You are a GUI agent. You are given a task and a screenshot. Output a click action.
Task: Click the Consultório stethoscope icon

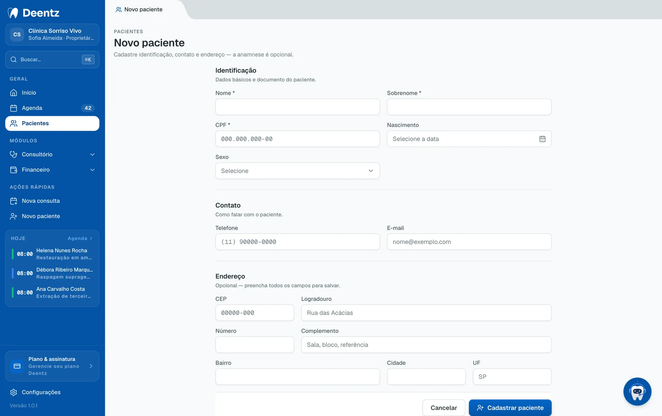pos(13,154)
